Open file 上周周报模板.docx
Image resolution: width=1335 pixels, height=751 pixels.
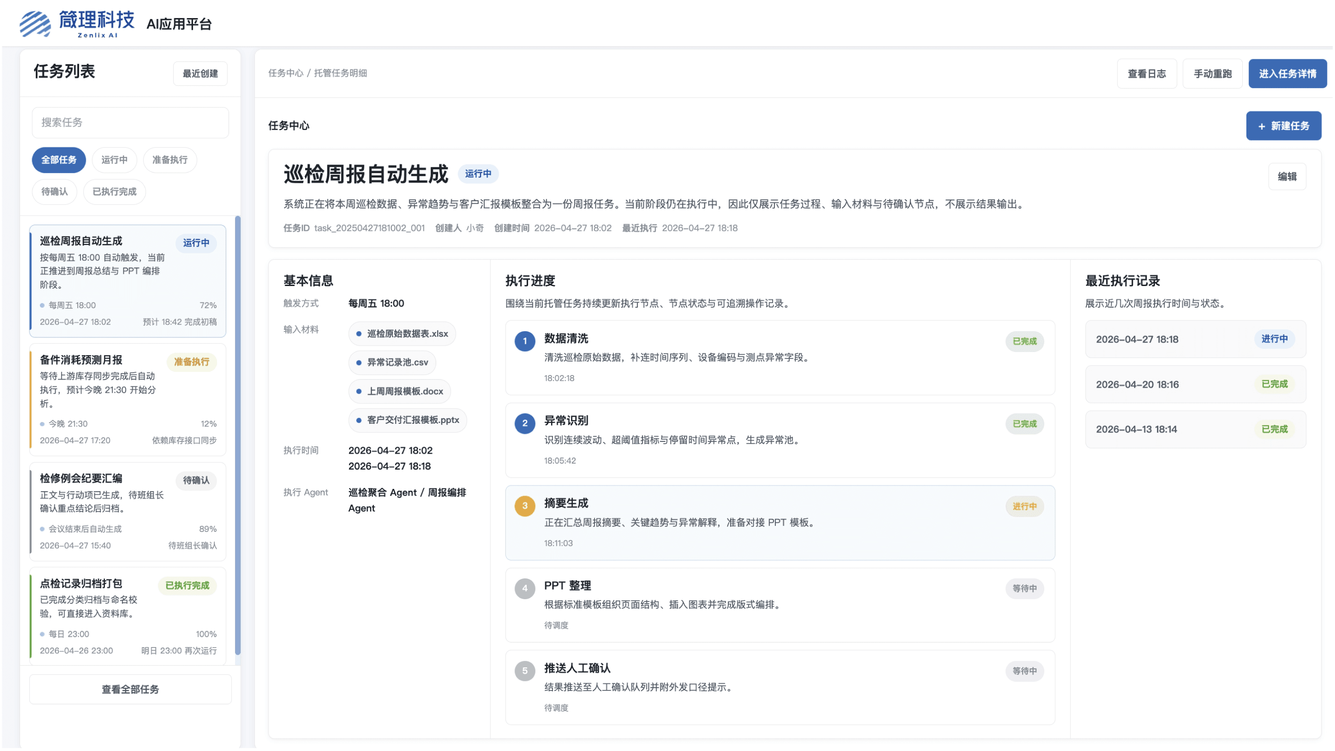point(400,392)
